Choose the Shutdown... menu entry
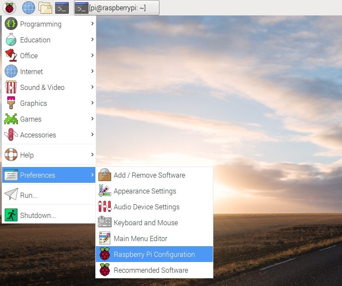342x286 pixels. 49,215
